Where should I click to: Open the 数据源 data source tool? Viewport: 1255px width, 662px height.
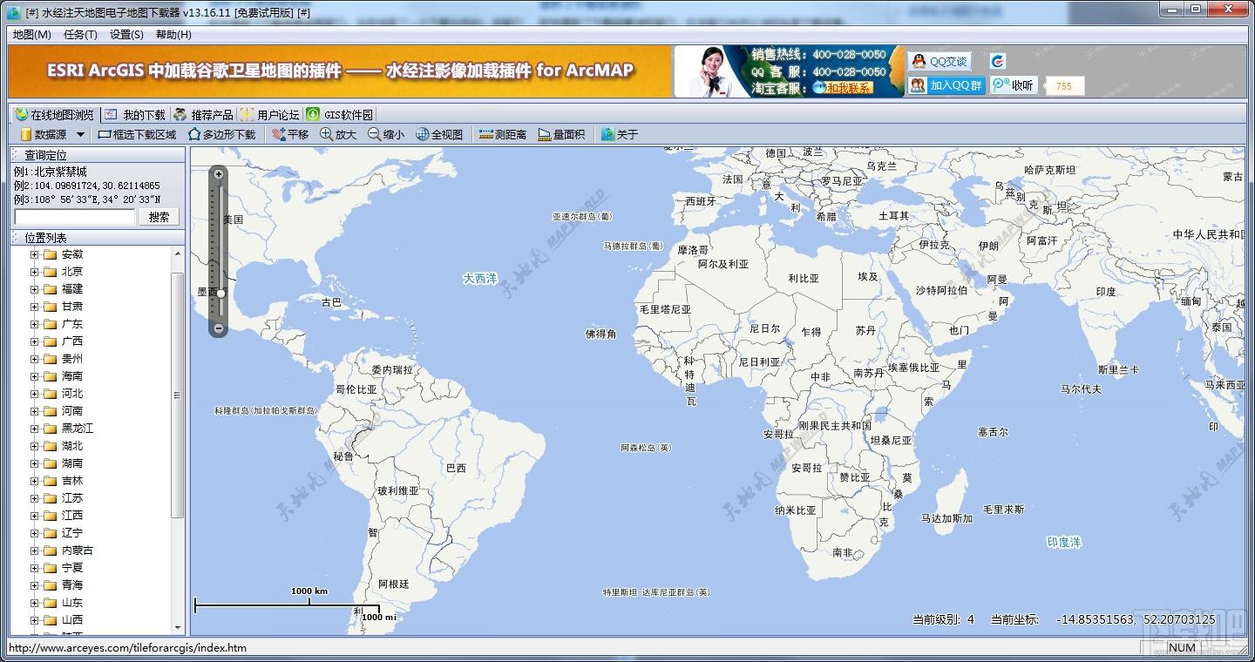click(x=44, y=134)
